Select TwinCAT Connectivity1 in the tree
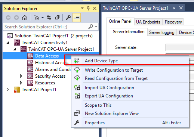194x137 pixels. 44,43
